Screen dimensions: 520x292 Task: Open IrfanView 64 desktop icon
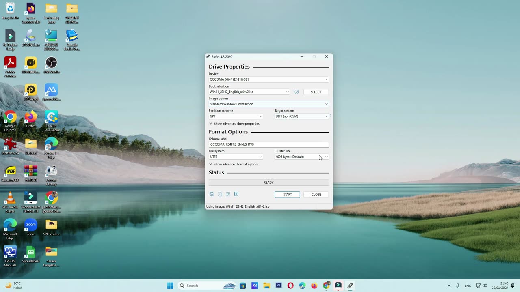(10, 146)
